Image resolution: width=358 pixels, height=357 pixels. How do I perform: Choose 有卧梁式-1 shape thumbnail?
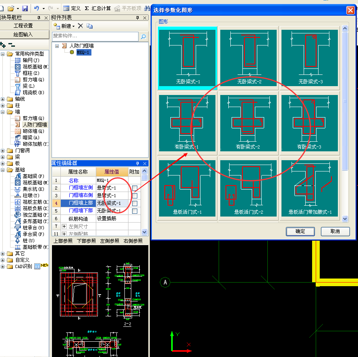point(187,123)
